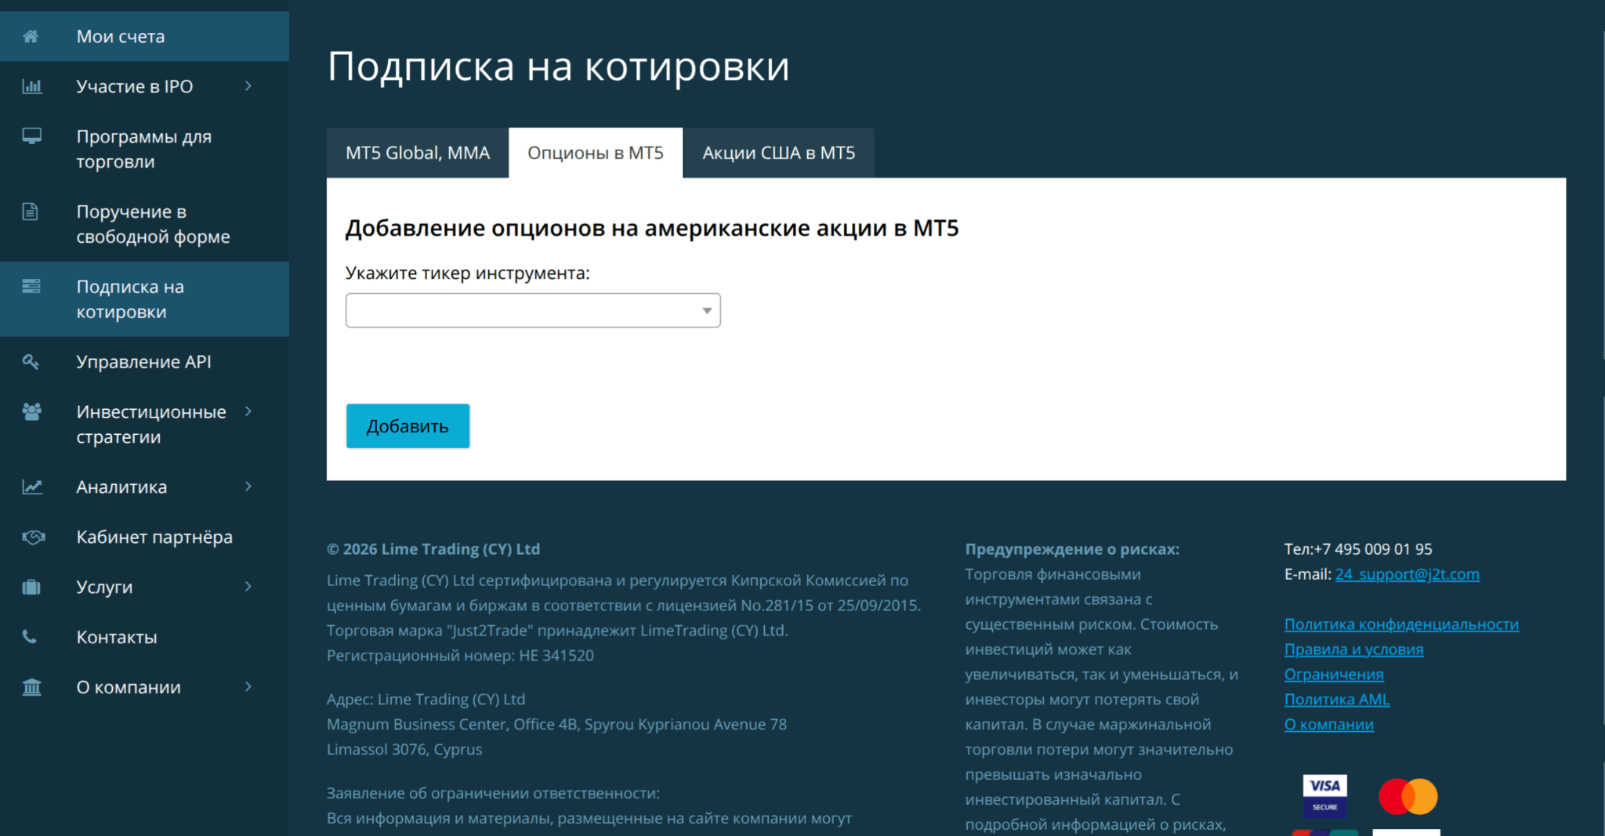
Task: Click the bank building icon for О компании
Action: pos(31,687)
